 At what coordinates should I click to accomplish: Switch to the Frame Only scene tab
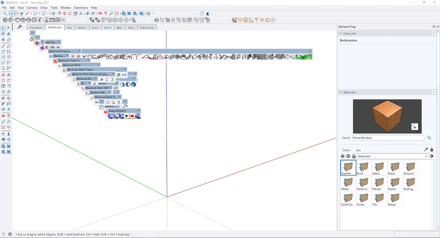click(x=147, y=27)
